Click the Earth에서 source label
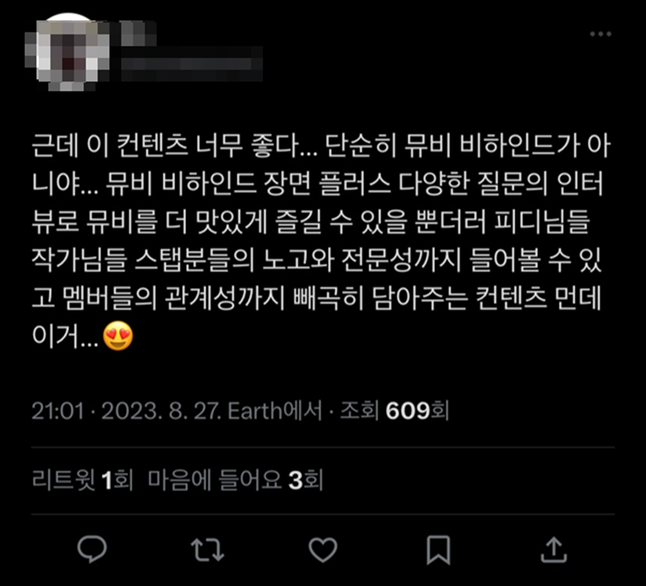The image size is (646, 586). 275,411
